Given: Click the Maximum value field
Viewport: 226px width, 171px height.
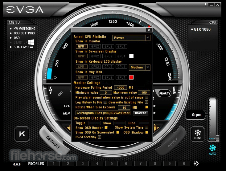Looking at the screenshot, I should click(144, 92).
